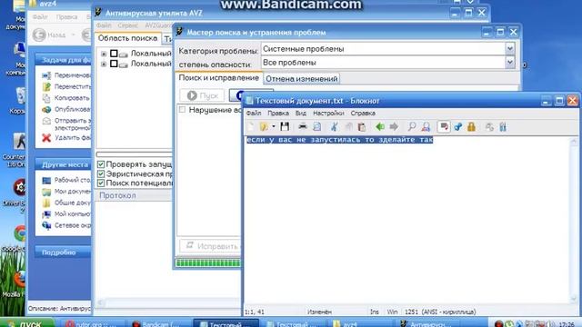Open Replace icon next to the magnifier
Image resolution: width=582 pixels, height=327 pixels.
(426, 127)
